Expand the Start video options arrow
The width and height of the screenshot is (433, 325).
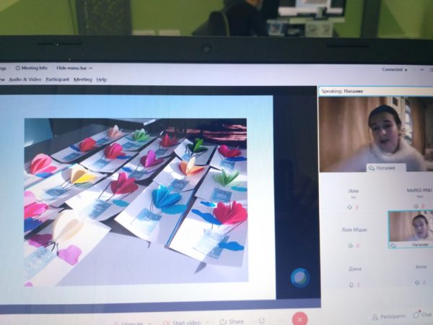click(207, 322)
